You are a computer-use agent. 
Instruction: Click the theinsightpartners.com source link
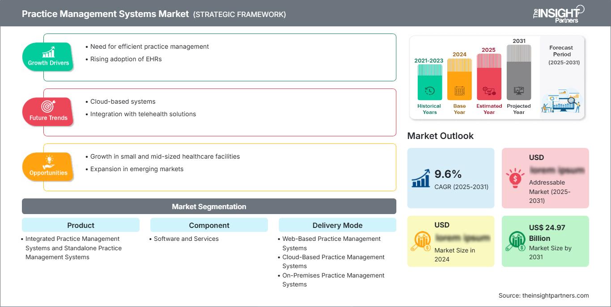[x=555, y=295]
